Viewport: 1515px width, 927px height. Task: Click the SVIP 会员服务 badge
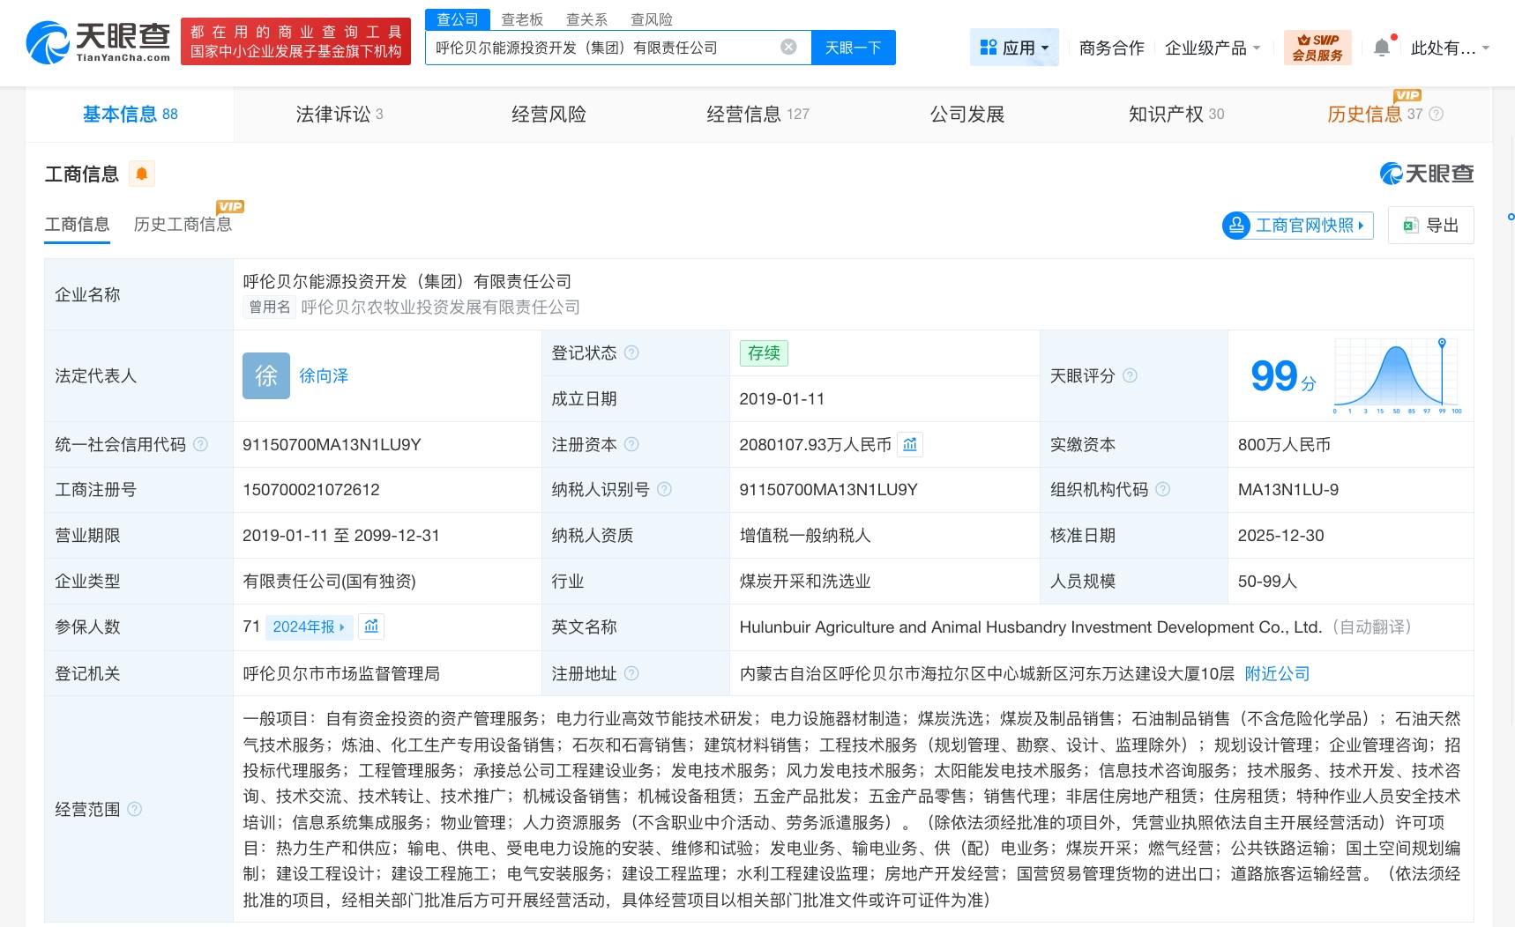(x=1317, y=48)
